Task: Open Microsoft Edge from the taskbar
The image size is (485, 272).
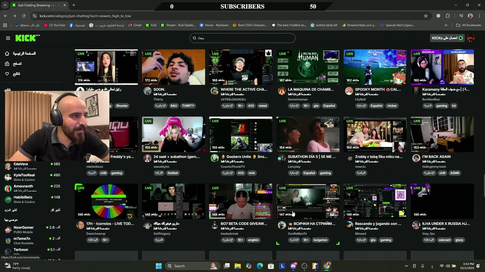Action: (260, 266)
